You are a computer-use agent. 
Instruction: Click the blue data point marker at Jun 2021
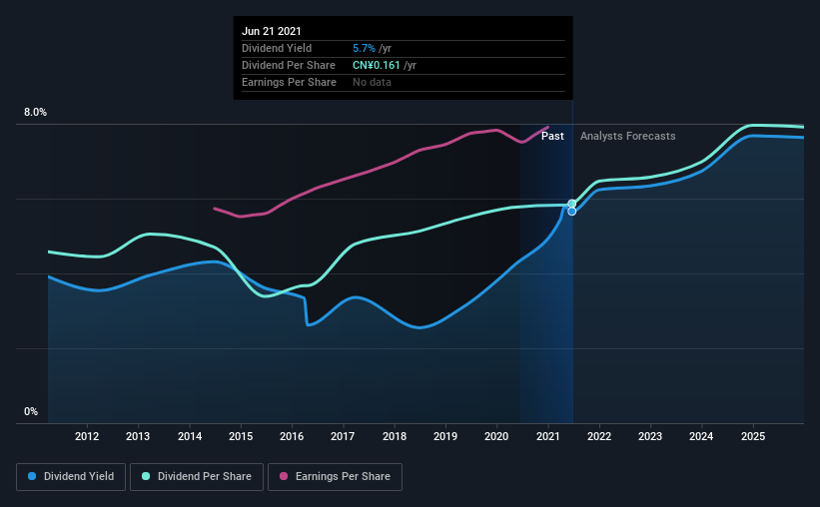(572, 212)
